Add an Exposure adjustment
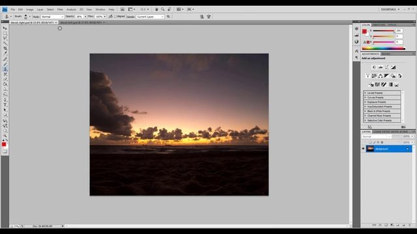417x234 pixels. 393,67
